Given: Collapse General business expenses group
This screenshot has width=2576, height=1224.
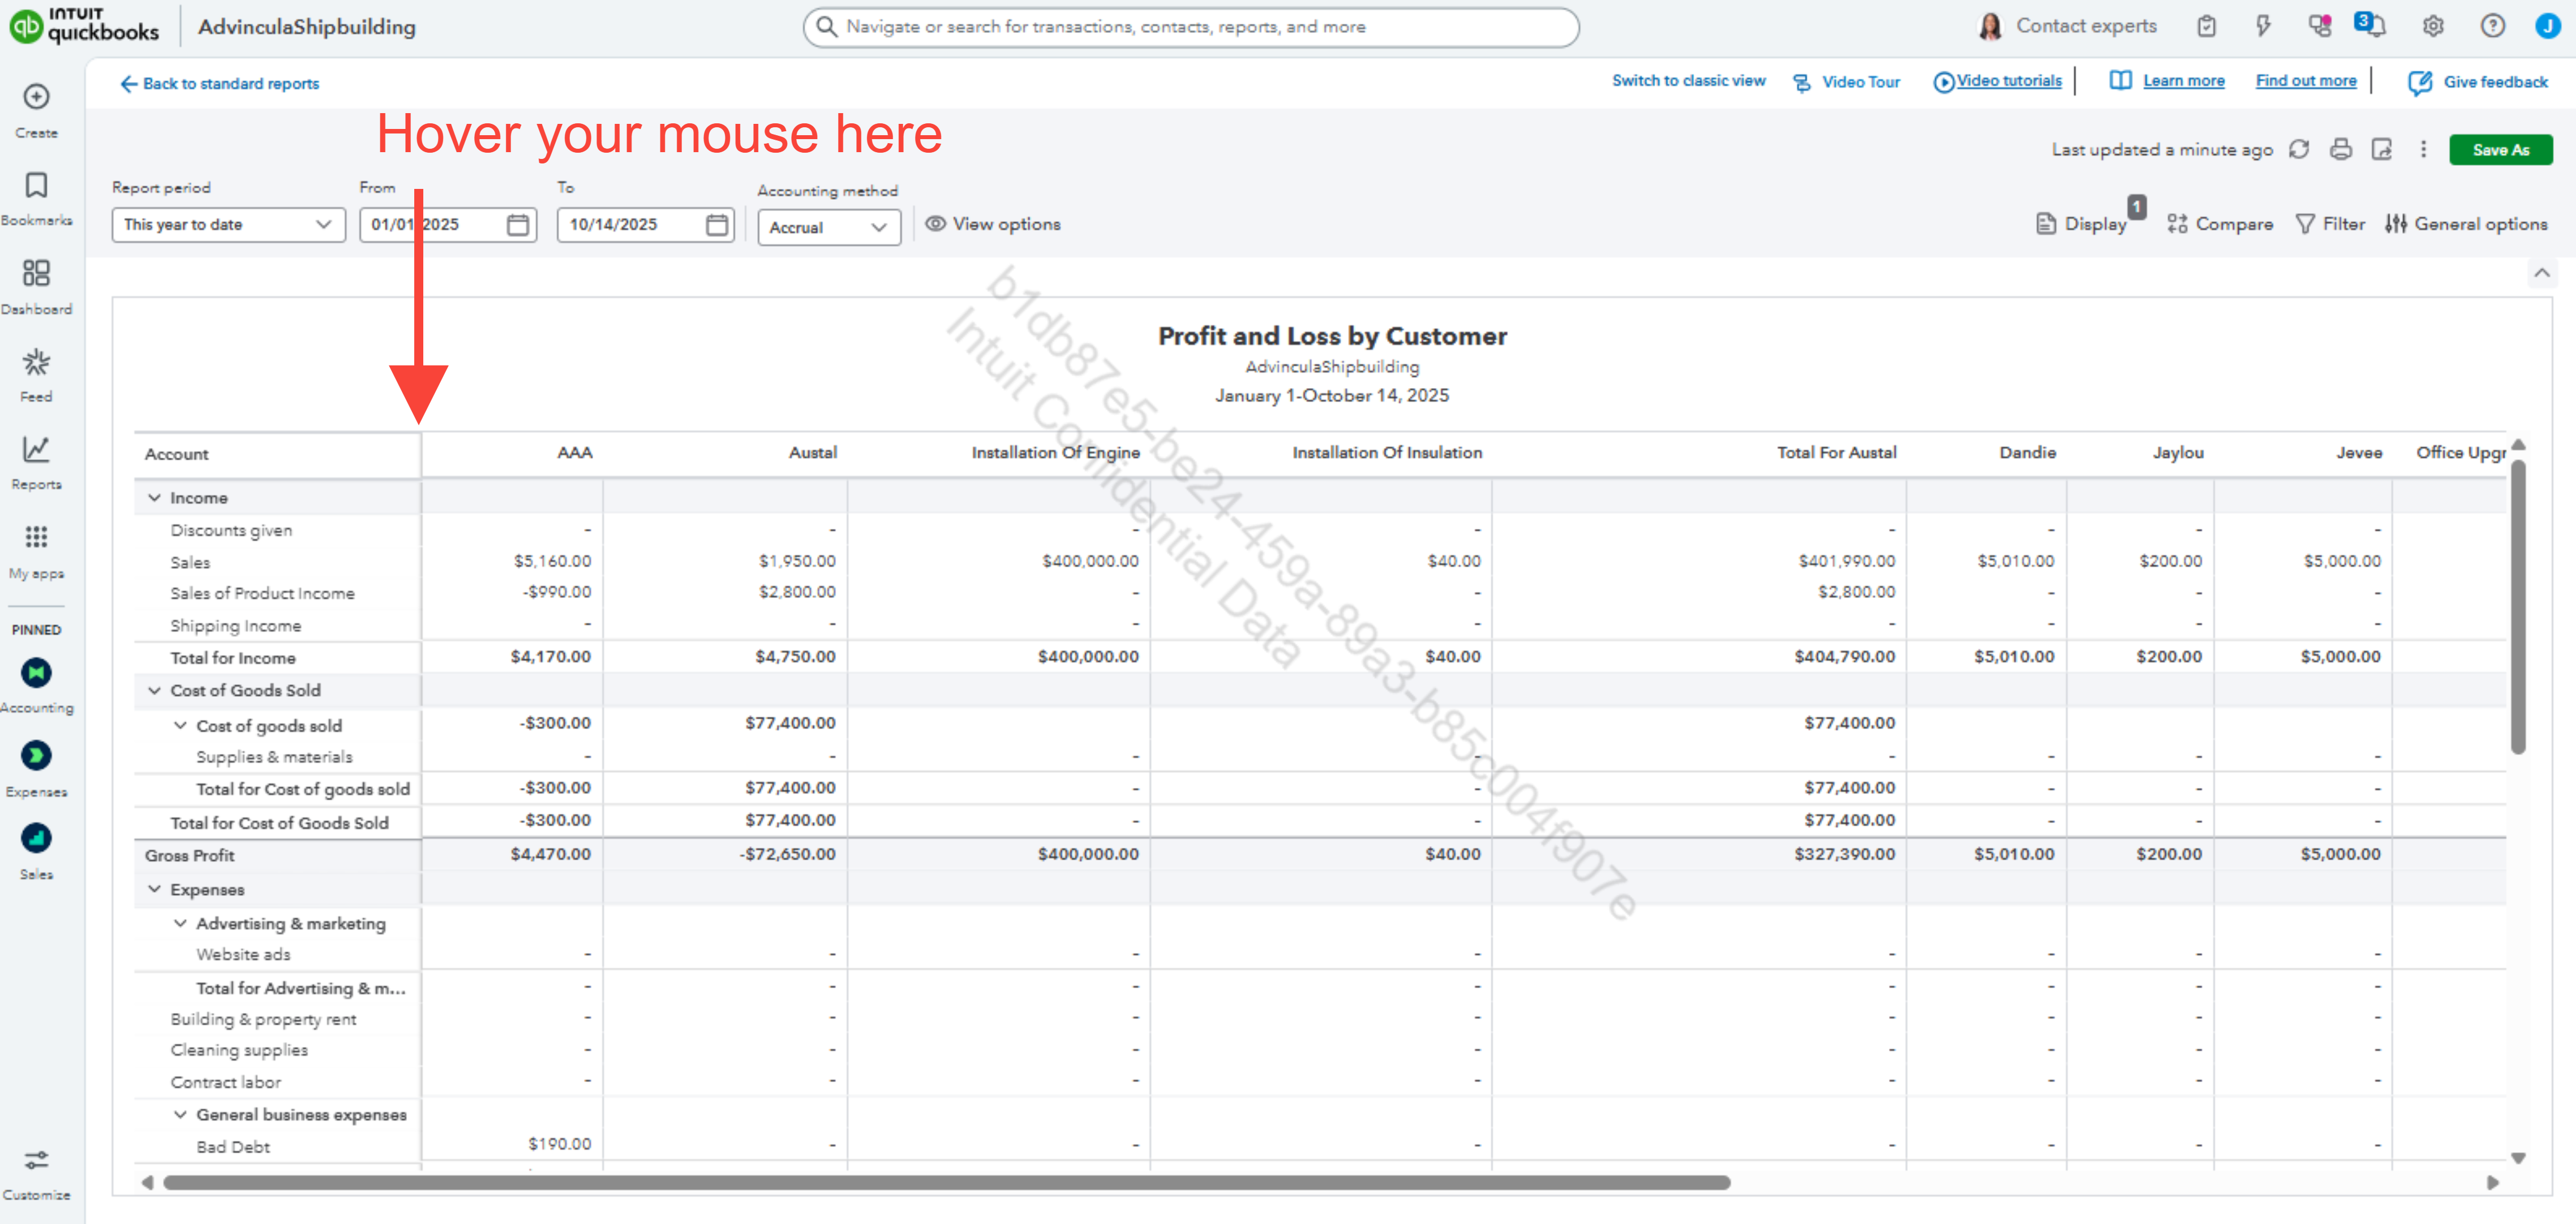Looking at the screenshot, I should coord(181,1114).
